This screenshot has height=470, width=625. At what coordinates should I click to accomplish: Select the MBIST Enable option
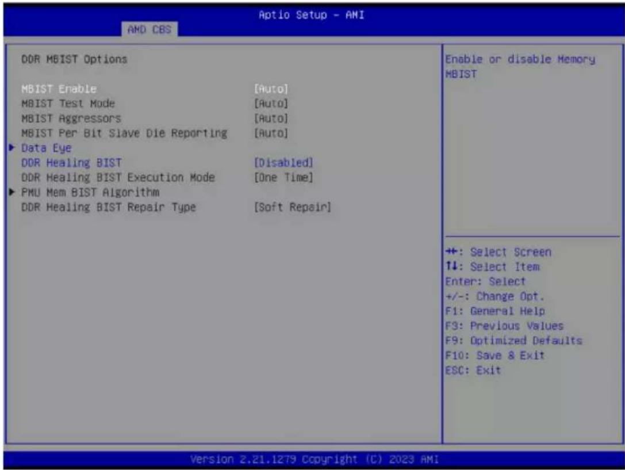[59, 89]
